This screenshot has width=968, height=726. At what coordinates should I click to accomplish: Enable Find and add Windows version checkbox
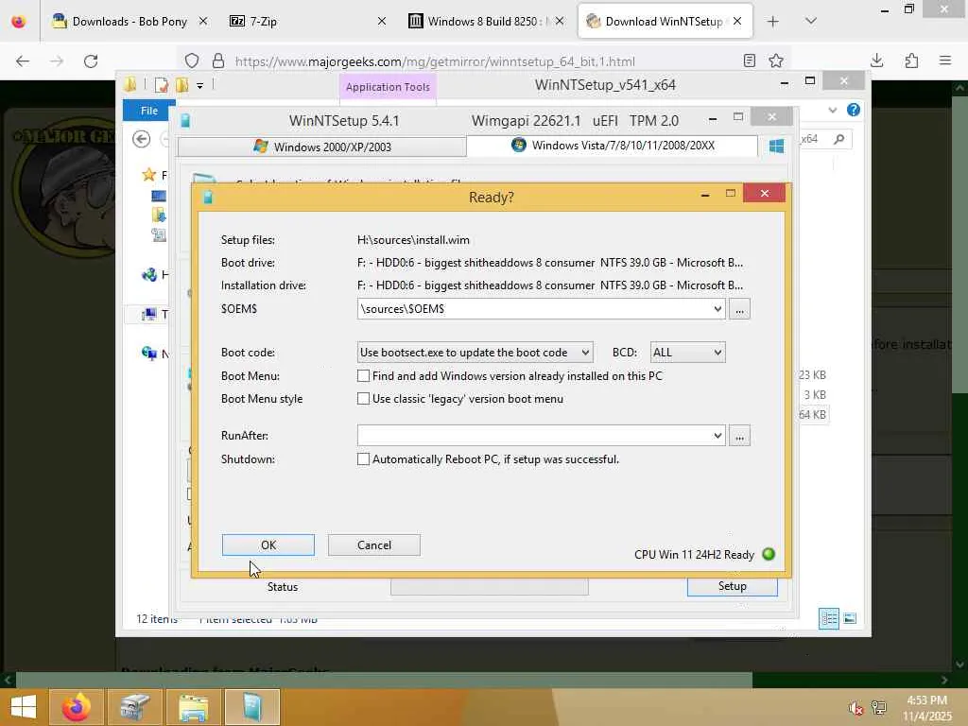363,376
